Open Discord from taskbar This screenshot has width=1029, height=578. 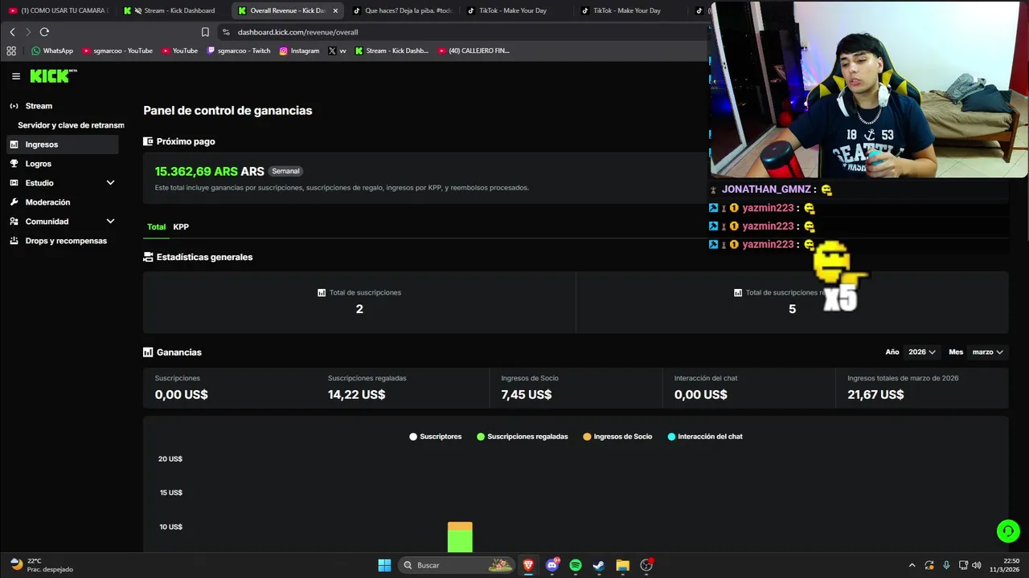click(x=552, y=565)
